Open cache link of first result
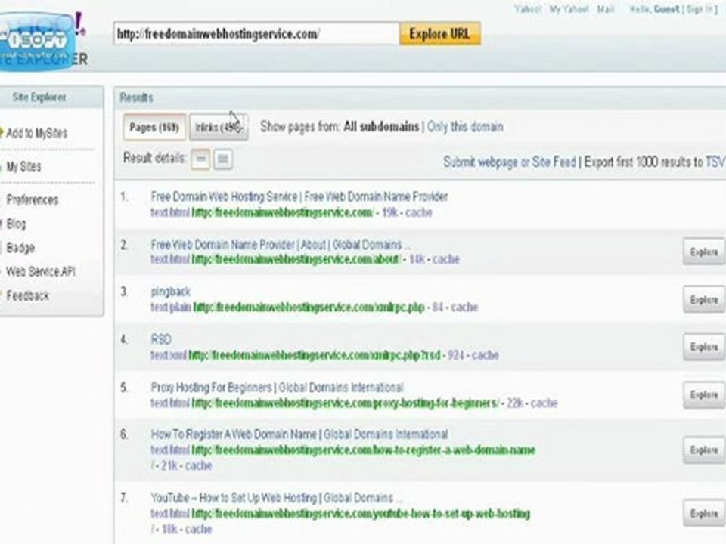This screenshot has height=544, width=726. point(418,213)
